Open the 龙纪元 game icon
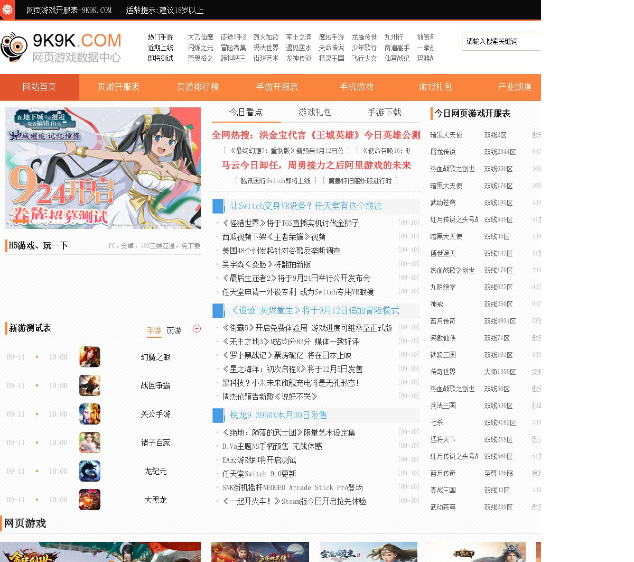This screenshot has width=634, height=562. pyautogui.click(x=90, y=471)
